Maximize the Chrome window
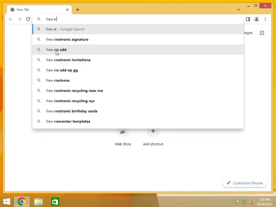This screenshot has height=207, width=276. pos(256,6)
